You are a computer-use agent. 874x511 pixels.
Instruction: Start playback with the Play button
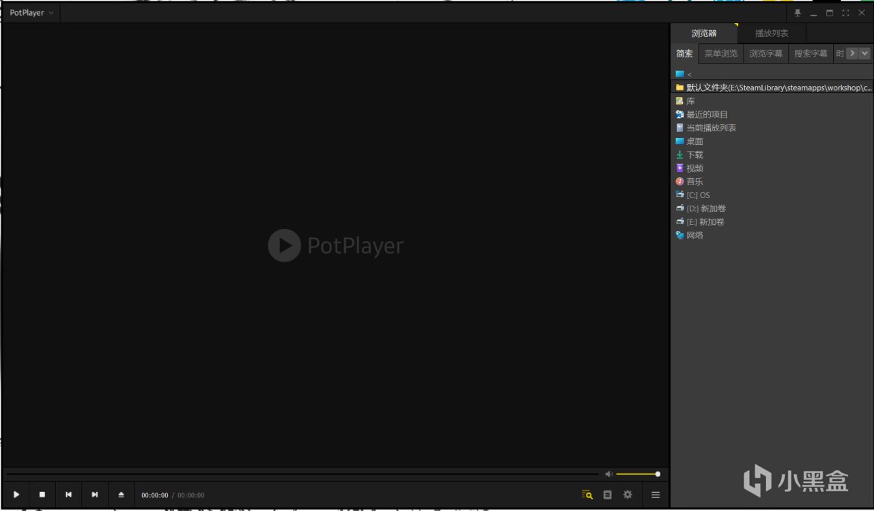(x=16, y=495)
